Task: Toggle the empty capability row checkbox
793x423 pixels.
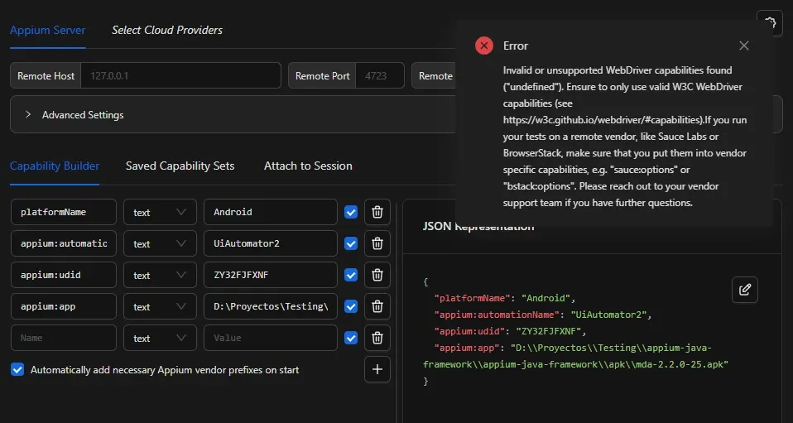Action: point(351,338)
